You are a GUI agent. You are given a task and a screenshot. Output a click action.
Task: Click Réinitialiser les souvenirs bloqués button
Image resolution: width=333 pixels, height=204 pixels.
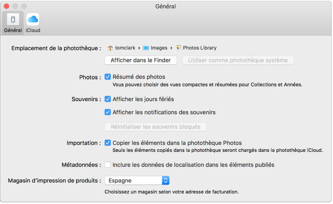[x=156, y=127]
